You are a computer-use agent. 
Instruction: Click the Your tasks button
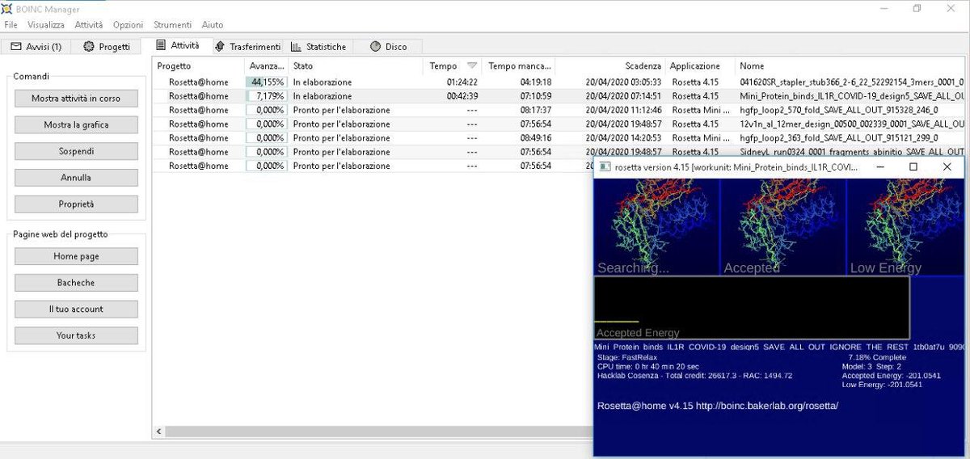click(76, 335)
